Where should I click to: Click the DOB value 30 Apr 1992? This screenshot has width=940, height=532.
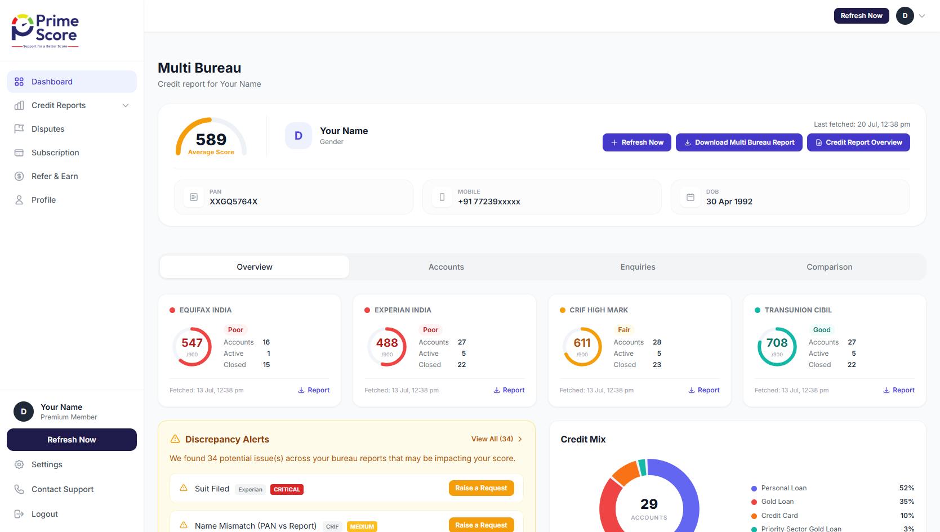pos(729,202)
